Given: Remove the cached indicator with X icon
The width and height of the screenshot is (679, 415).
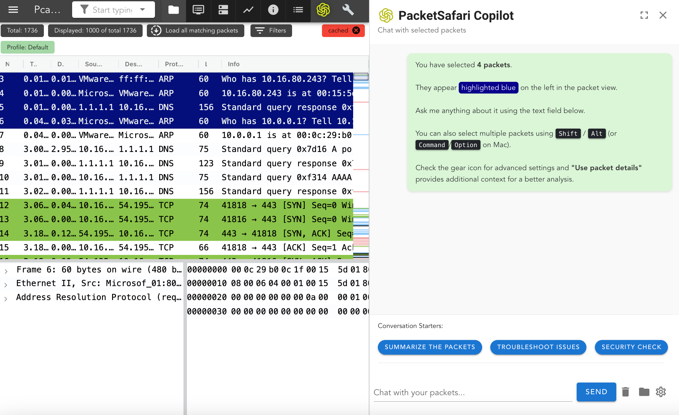Looking at the screenshot, I should (x=356, y=31).
